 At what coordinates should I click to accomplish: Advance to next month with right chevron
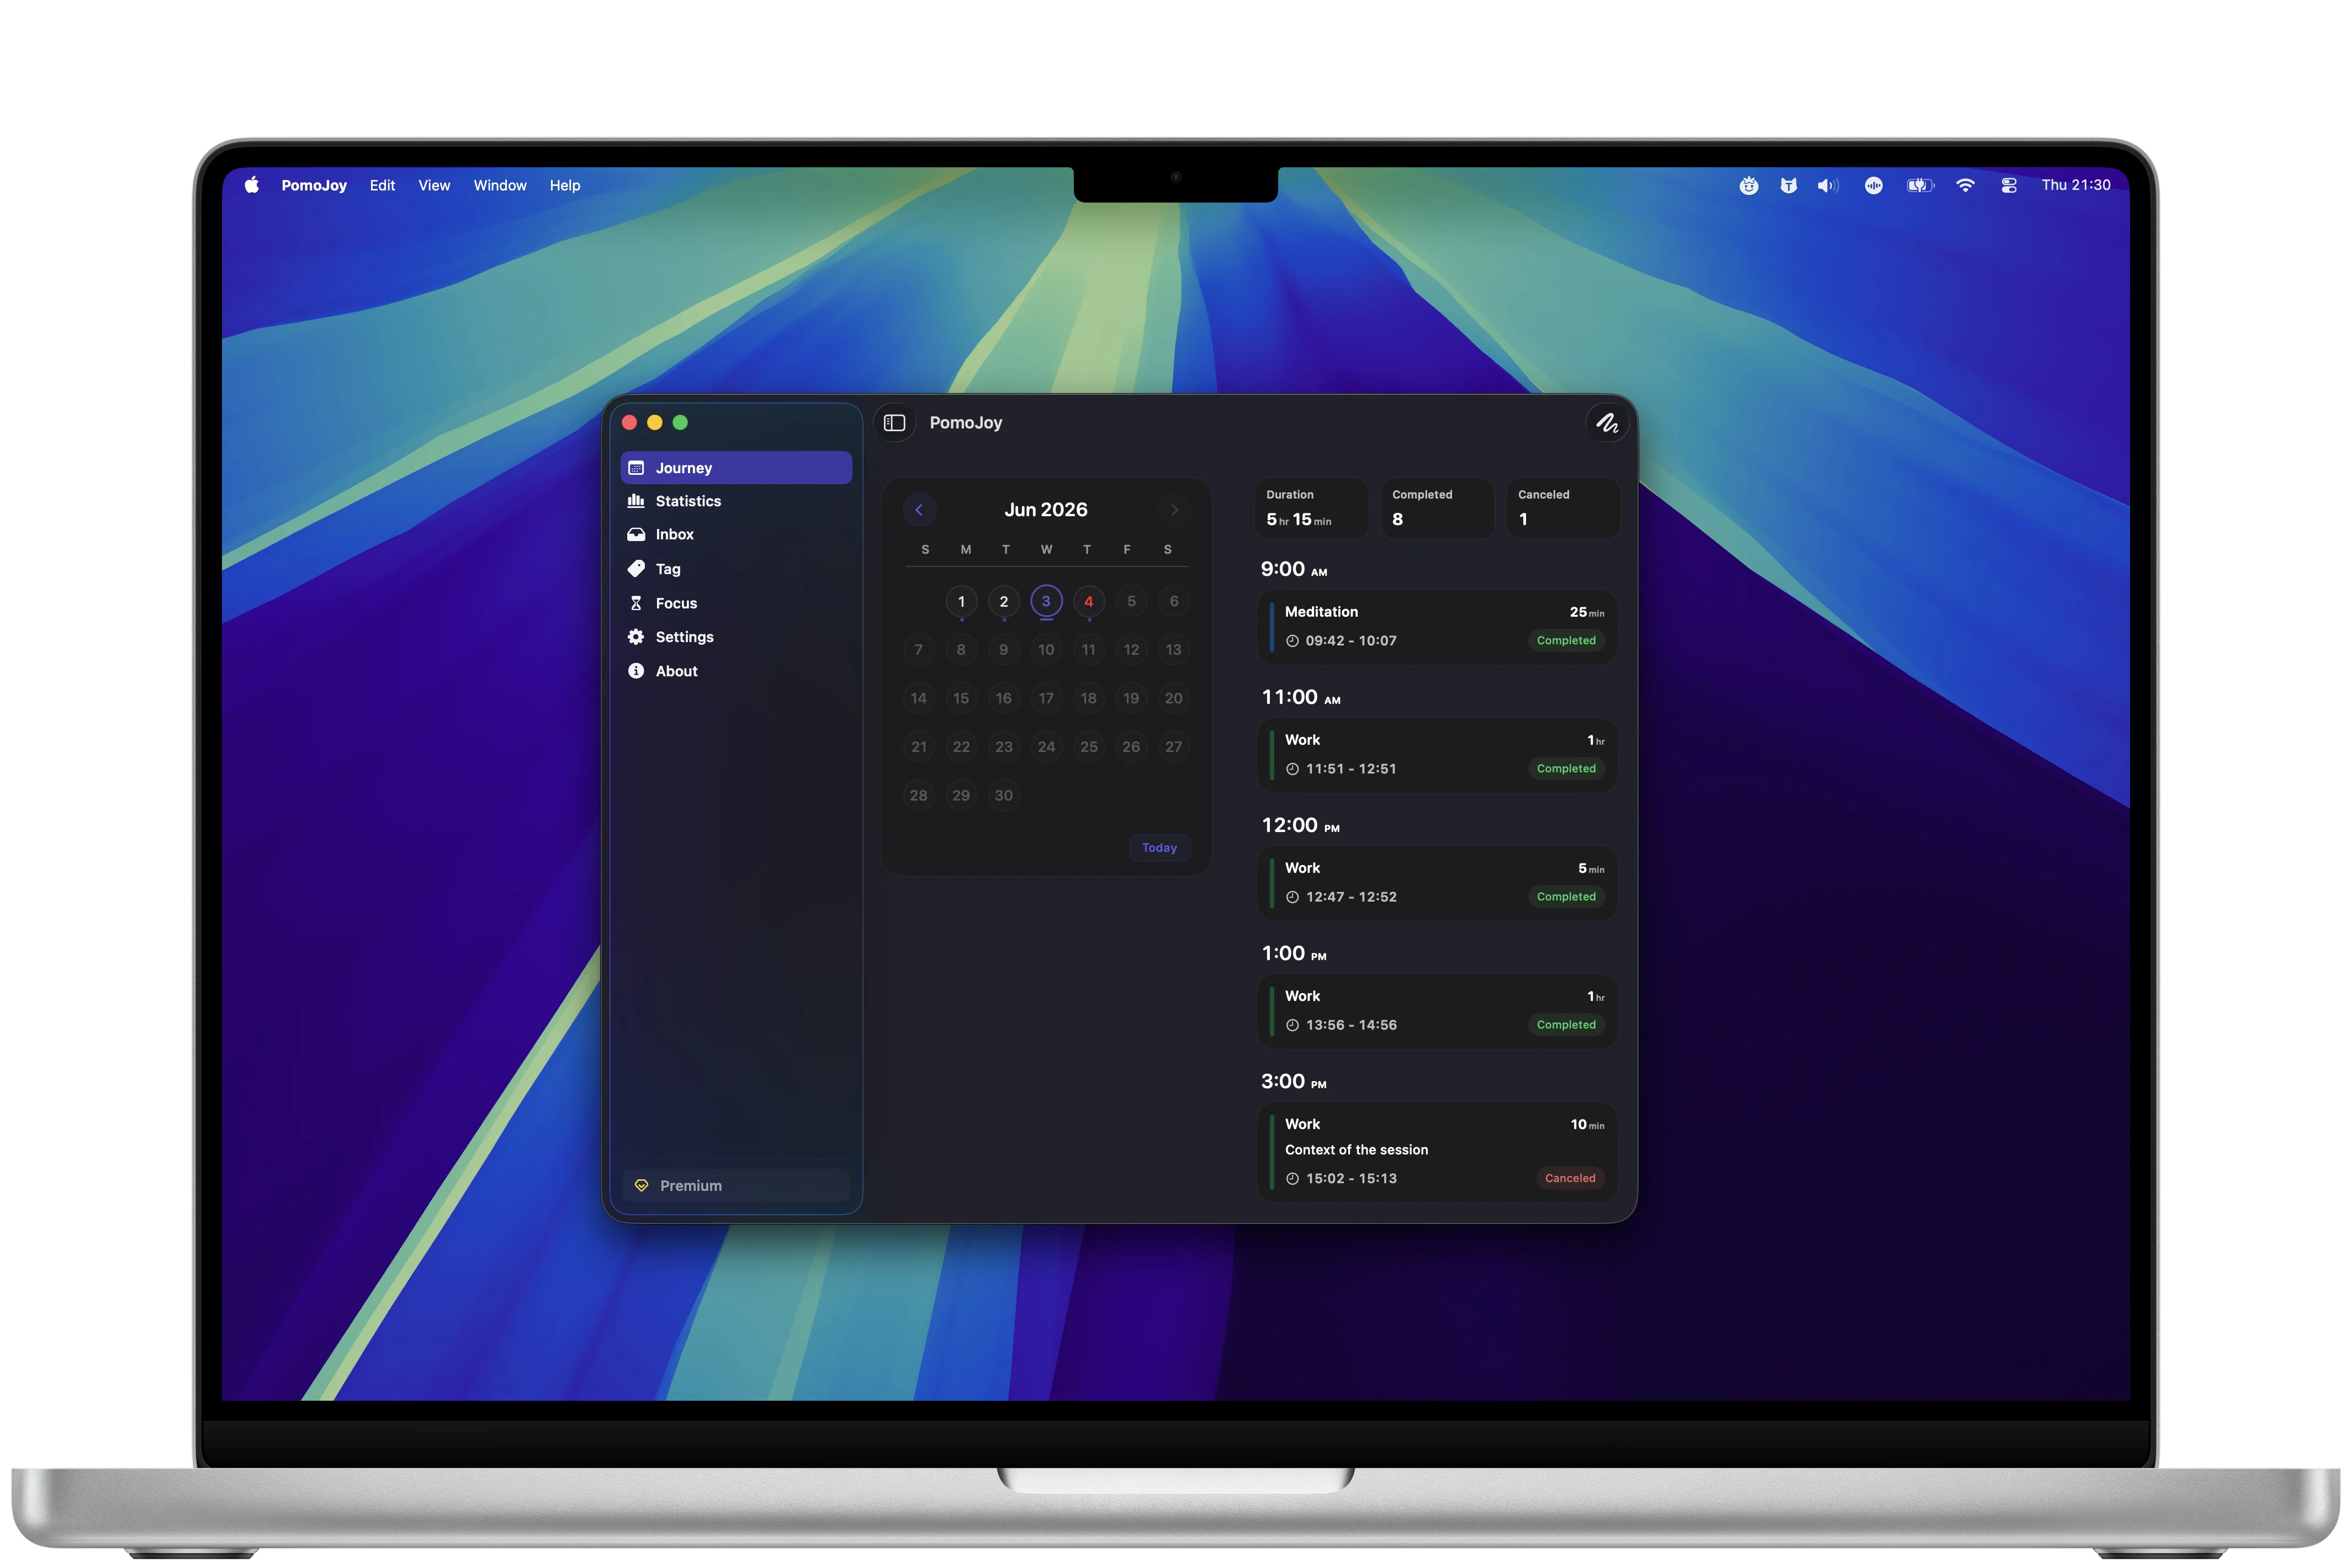point(1174,510)
